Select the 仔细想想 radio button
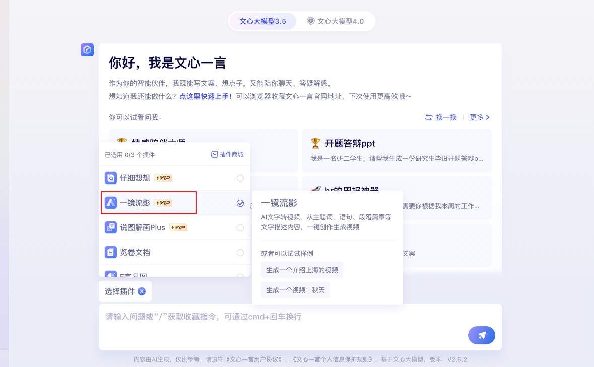The image size is (594, 367). 240,178
